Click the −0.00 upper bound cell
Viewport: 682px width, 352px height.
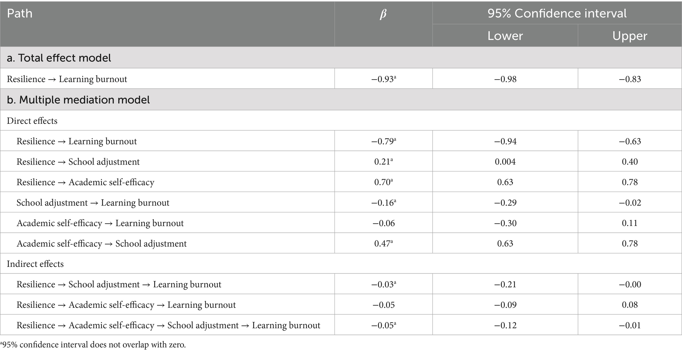pos(630,284)
